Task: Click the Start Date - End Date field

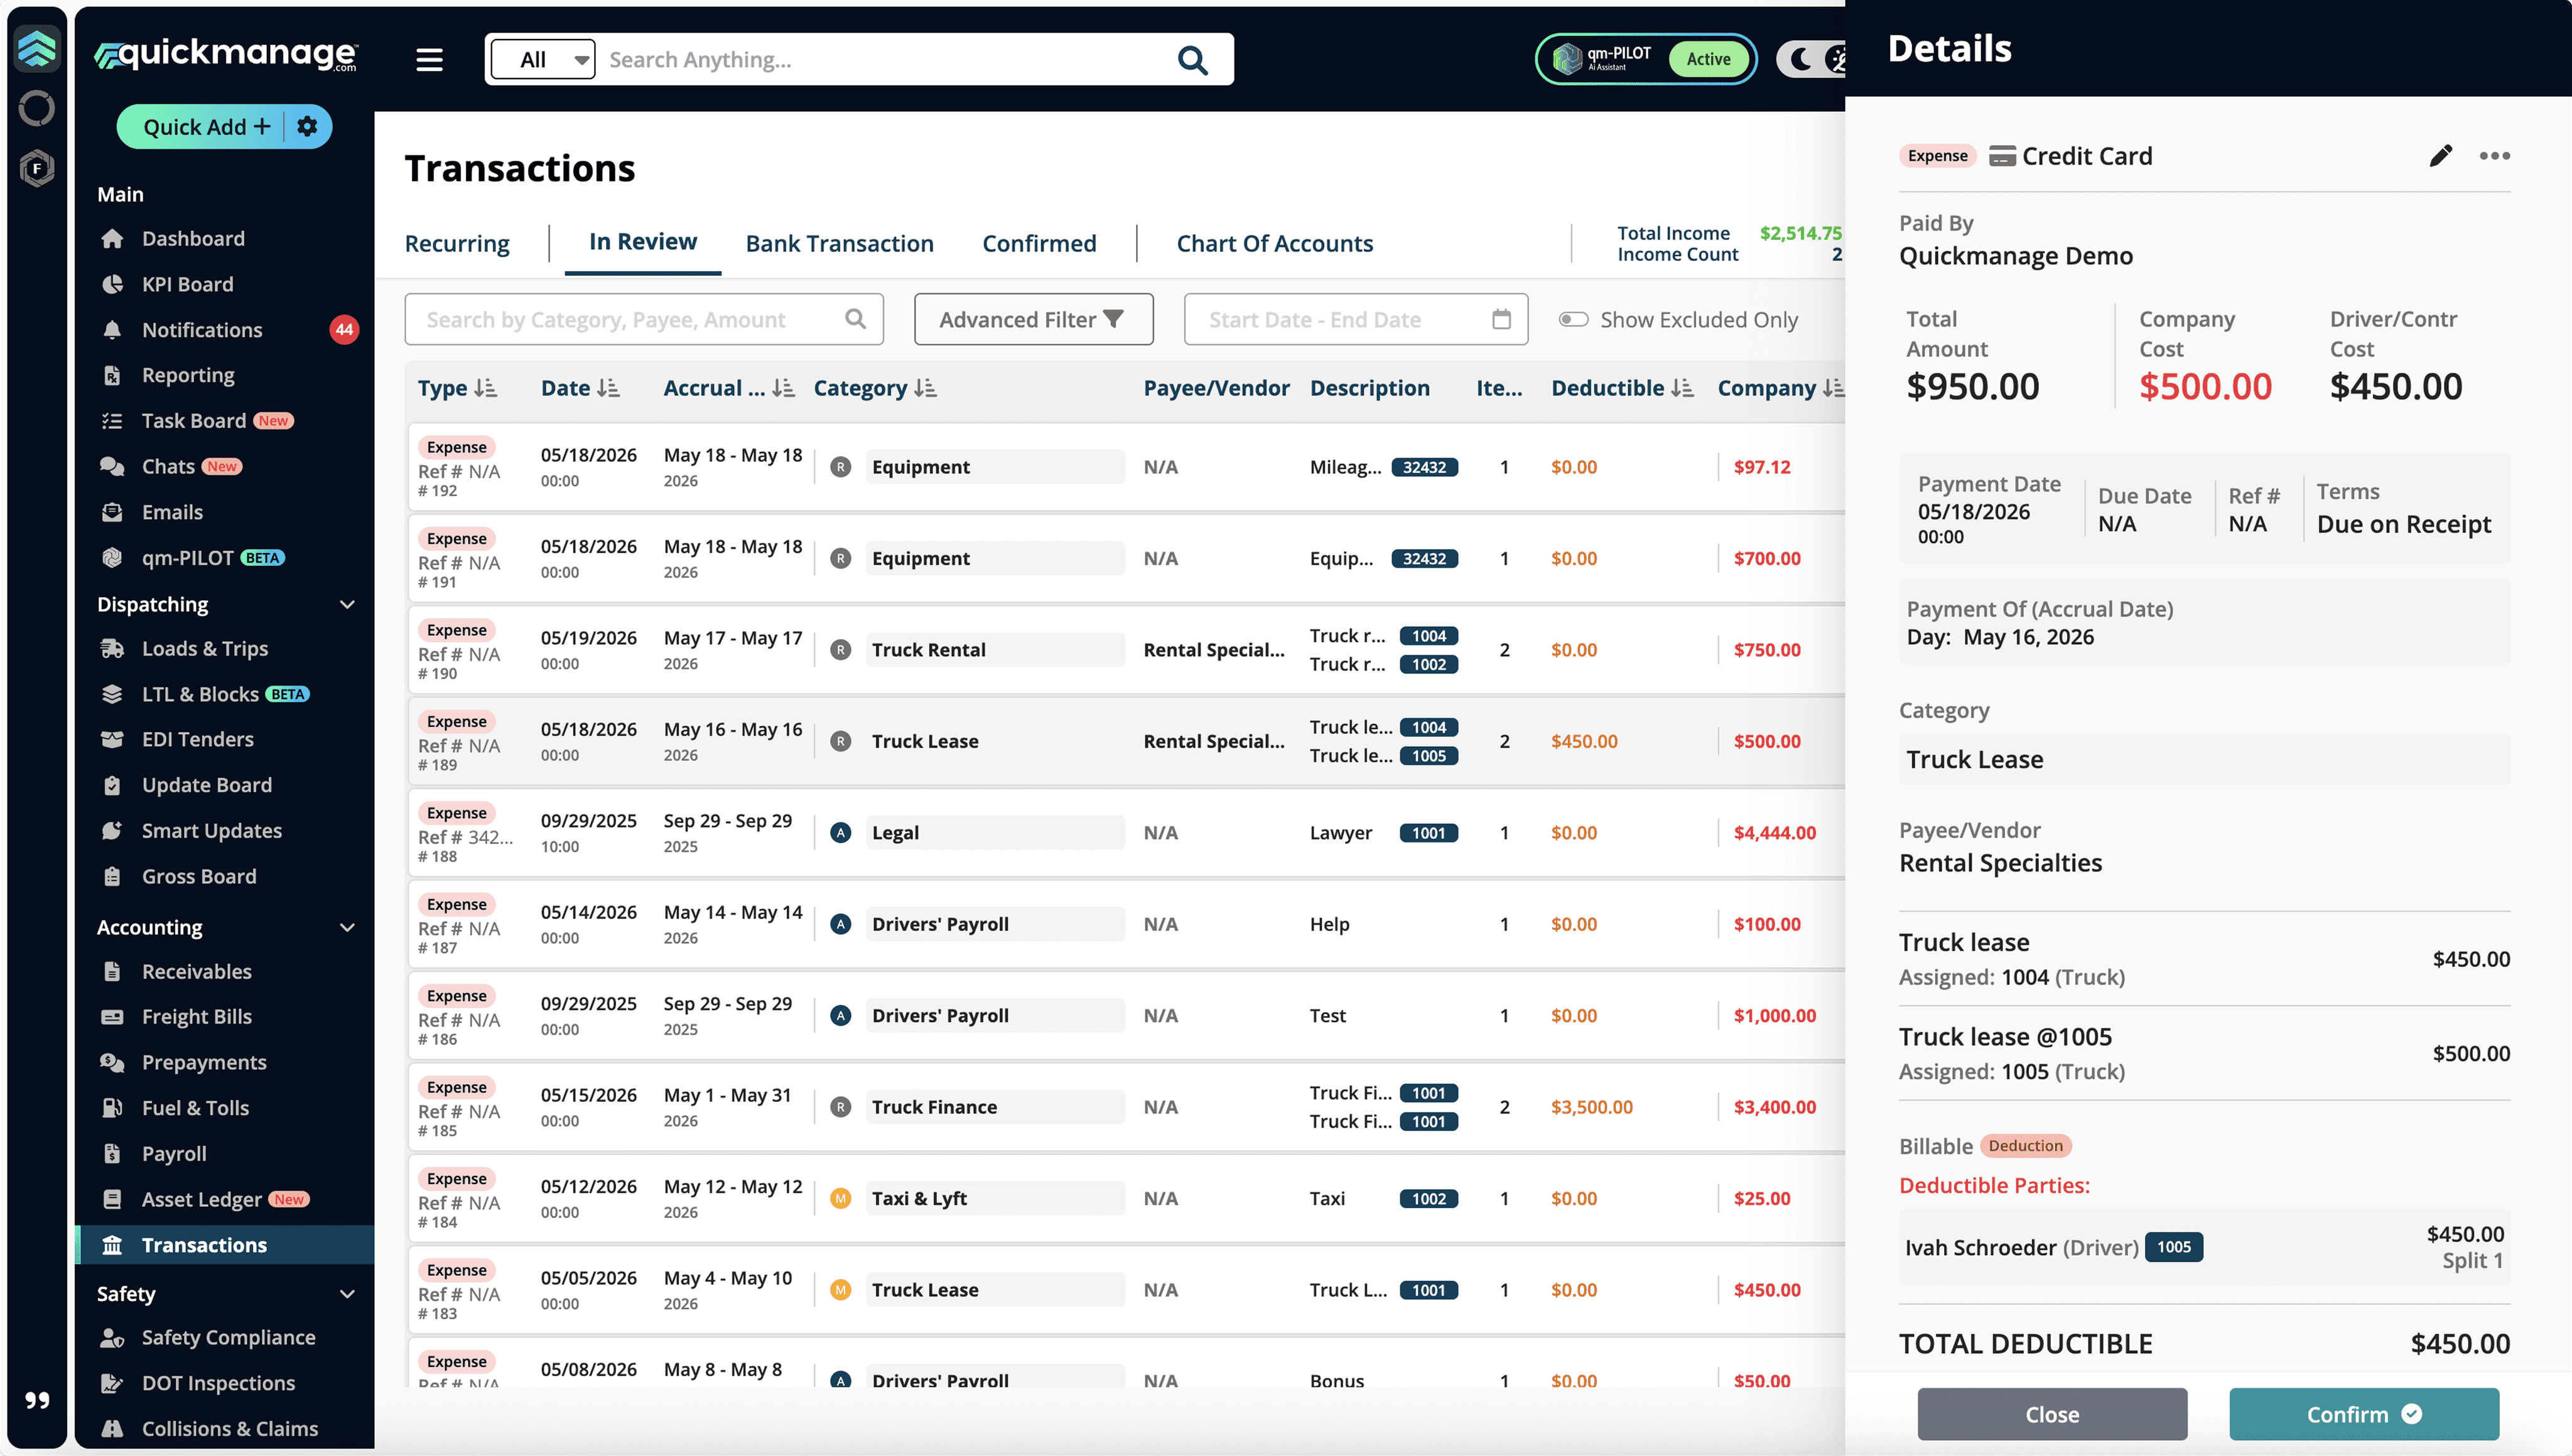Action: coord(1355,319)
